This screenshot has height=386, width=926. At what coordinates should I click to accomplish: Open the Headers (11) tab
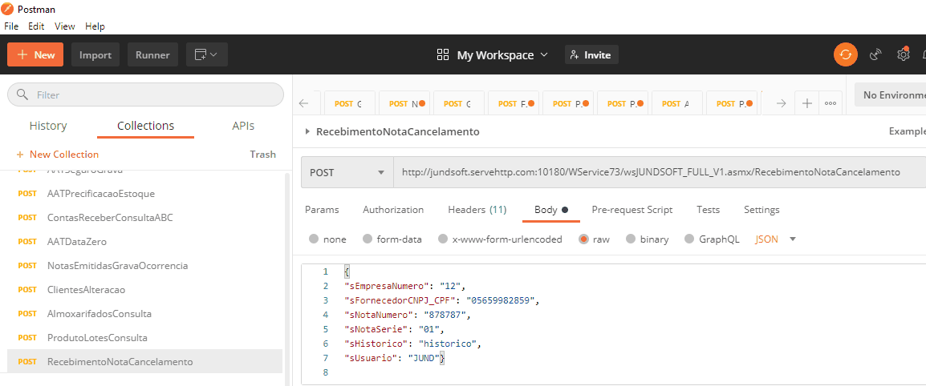(x=477, y=210)
